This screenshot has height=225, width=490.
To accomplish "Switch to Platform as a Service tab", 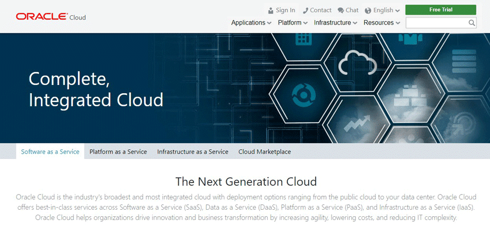I will point(118,151).
